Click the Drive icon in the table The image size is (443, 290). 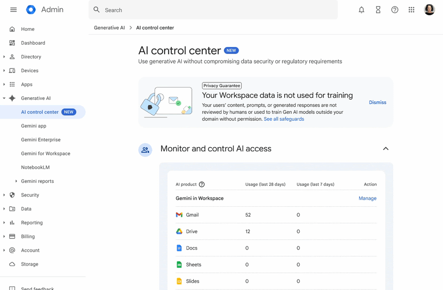pyautogui.click(x=179, y=232)
